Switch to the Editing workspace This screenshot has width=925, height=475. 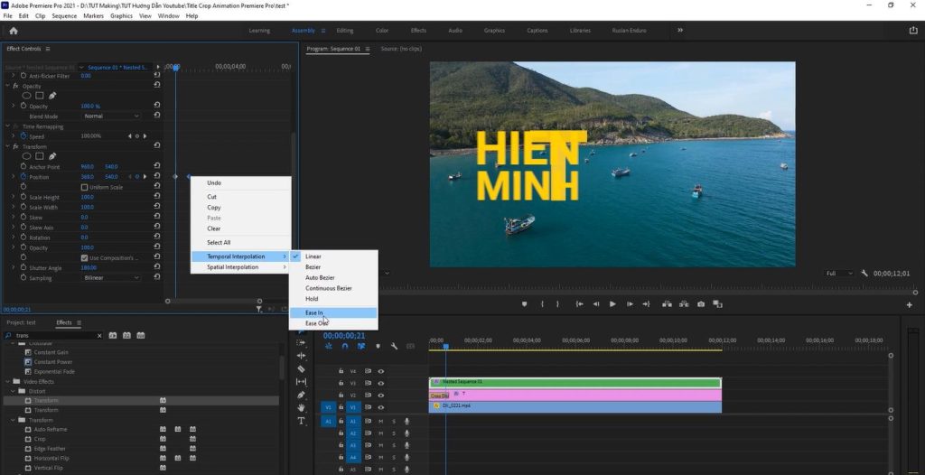(x=344, y=31)
